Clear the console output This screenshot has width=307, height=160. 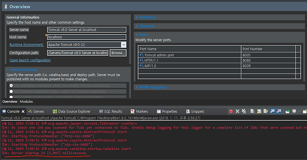click(252, 111)
